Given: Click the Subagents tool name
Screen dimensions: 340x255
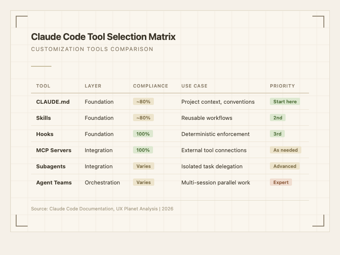Looking at the screenshot, I should click(x=51, y=167).
